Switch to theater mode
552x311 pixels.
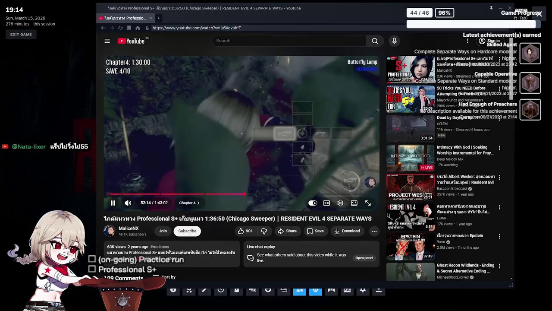tap(354, 203)
